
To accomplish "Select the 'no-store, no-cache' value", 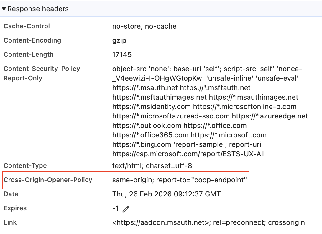I will pos(144,26).
